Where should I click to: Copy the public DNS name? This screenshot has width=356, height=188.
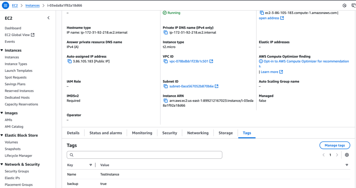pyautogui.click(x=262, y=13)
